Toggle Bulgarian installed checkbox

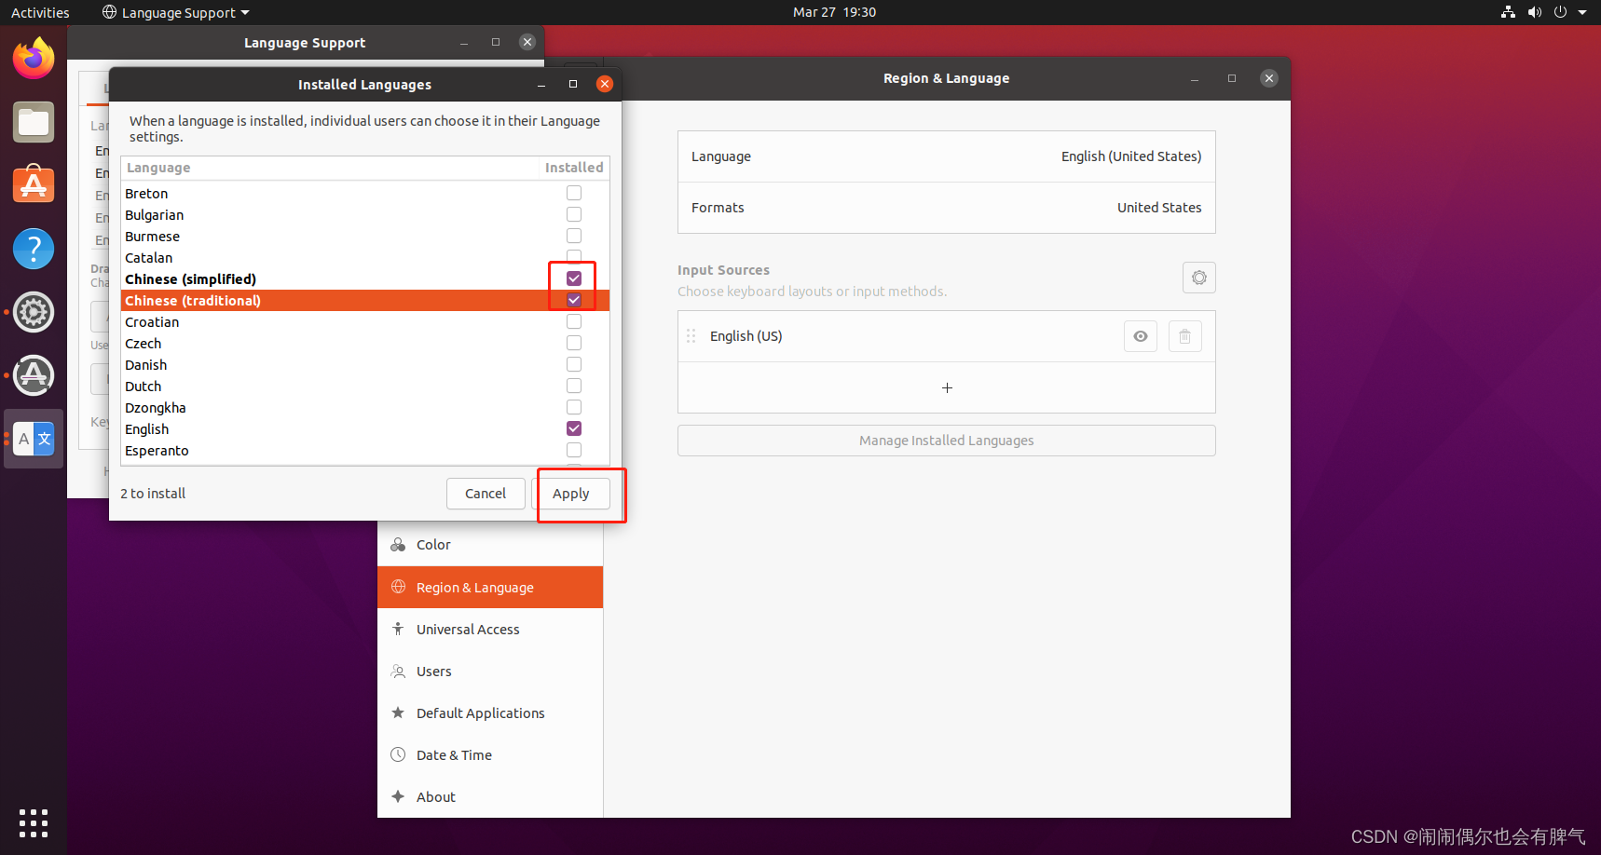click(574, 214)
